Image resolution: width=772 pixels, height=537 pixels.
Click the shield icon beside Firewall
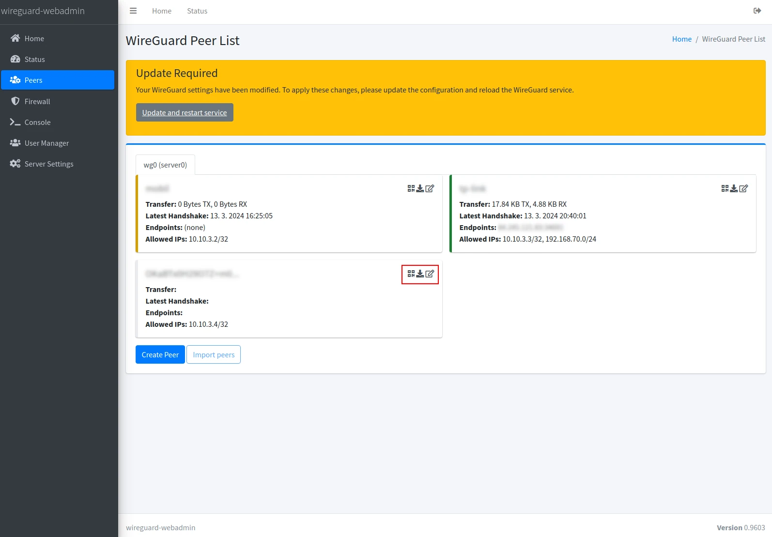(x=15, y=101)
